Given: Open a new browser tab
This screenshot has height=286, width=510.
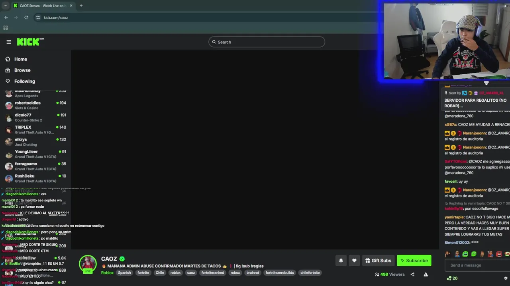Looking at the screenshot, I should click(81, 6).
